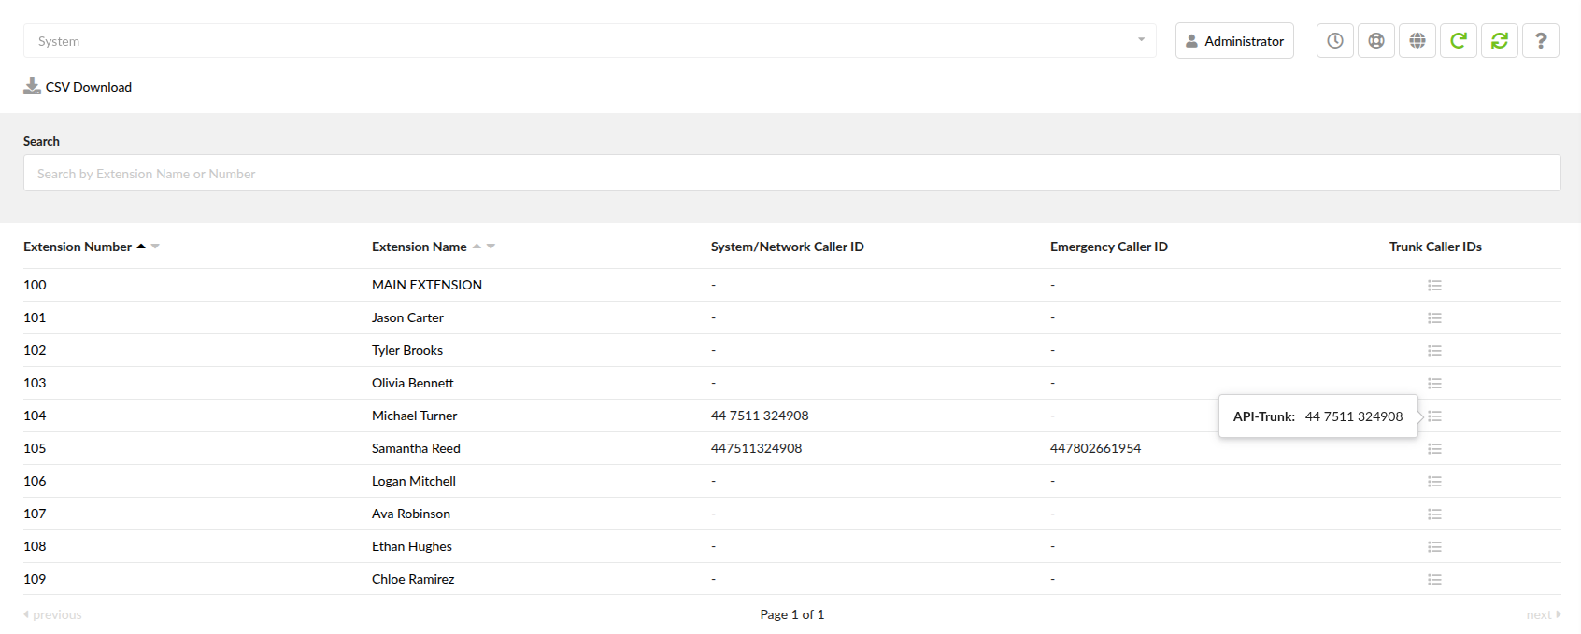
Task: Open the System dropdown selector
Action: coord(590,41)
